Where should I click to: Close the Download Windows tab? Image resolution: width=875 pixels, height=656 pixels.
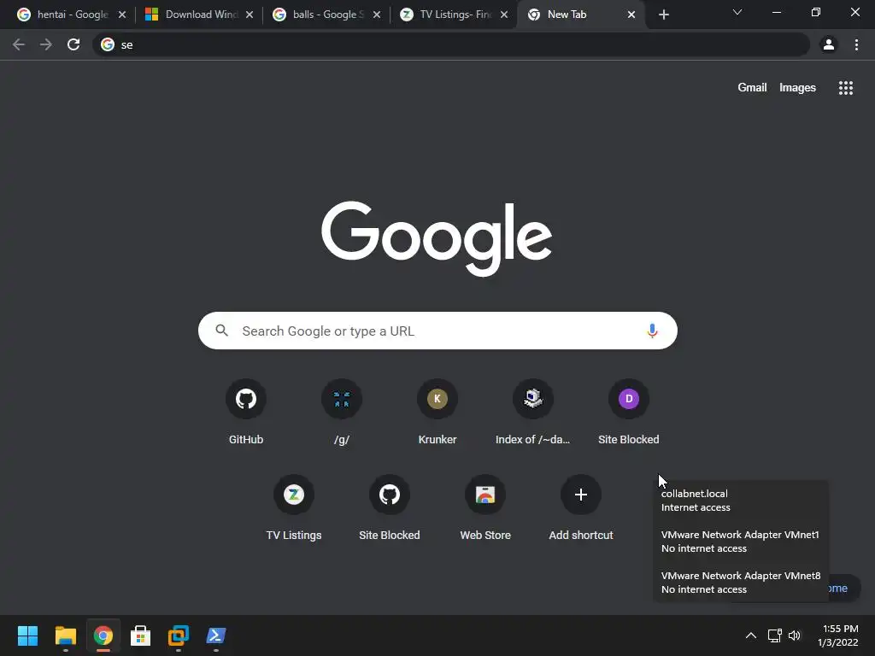pyautogui.click(x=250, y=15)
